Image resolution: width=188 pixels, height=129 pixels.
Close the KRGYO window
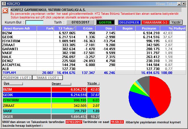point(184,4)
